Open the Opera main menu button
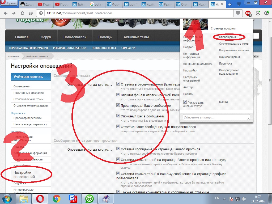This screenshot has width=272, height=204. [9, 4]
